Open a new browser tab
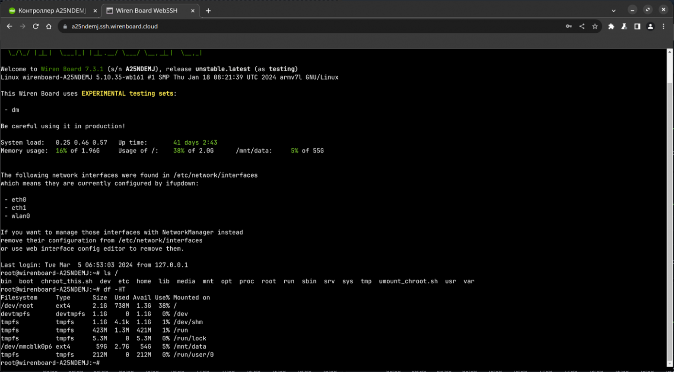 click(x=208, y=11)
